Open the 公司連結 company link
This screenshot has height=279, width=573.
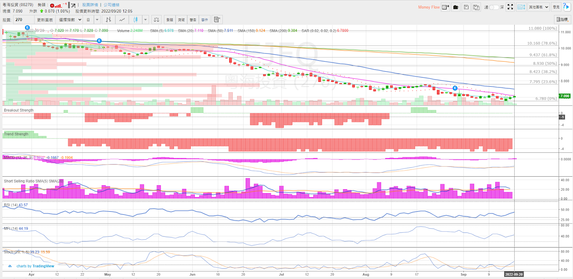111,5
